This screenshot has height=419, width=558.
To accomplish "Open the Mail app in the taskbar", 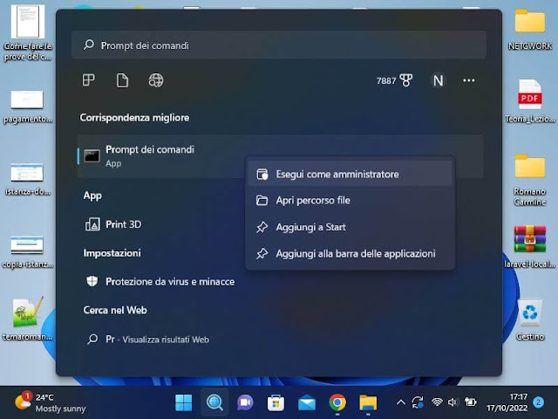I will tap(307, 402).
